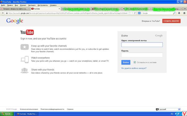Click the RU language indicator in tray
This screenshot has width=187, height=116.
(172, 114)
